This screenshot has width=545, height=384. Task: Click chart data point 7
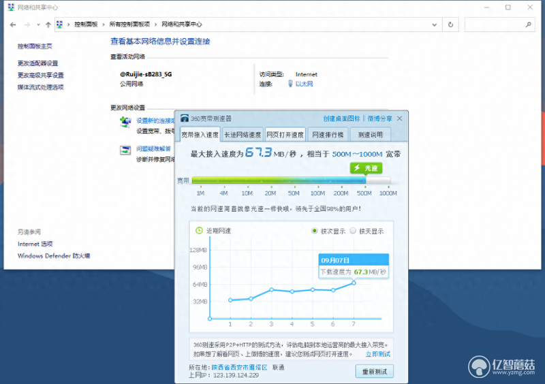pos(354,283)
